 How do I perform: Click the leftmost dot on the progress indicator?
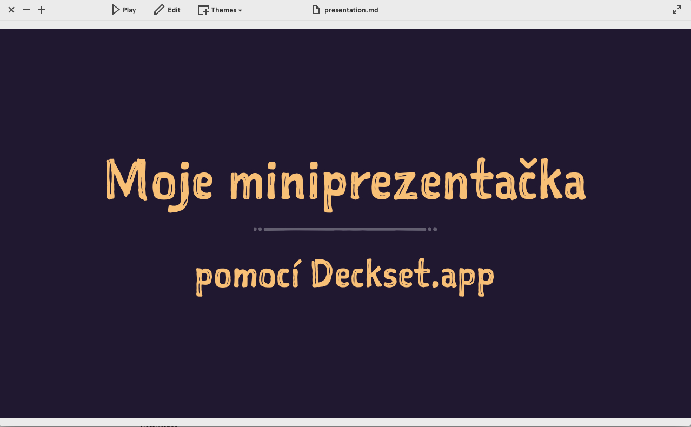[x=255, y=229]
